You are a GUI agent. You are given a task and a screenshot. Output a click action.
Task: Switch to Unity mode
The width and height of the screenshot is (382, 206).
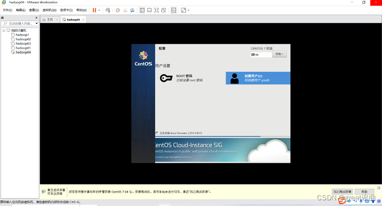click(164, 10)
